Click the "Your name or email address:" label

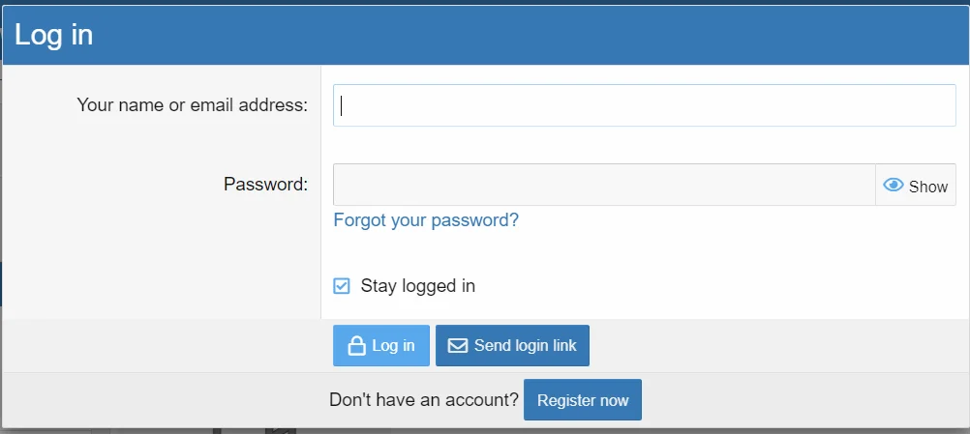coord(192,104)
